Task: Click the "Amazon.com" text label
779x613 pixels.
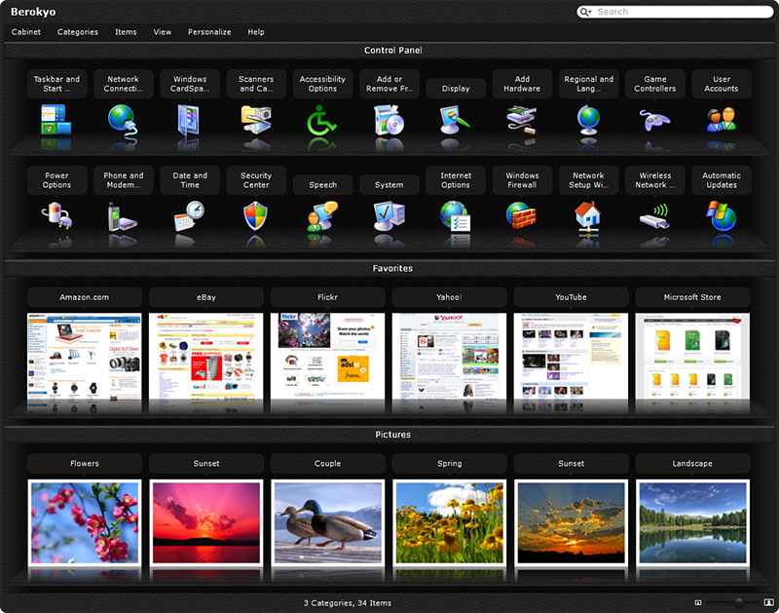Action: click(x=85, y=297)
